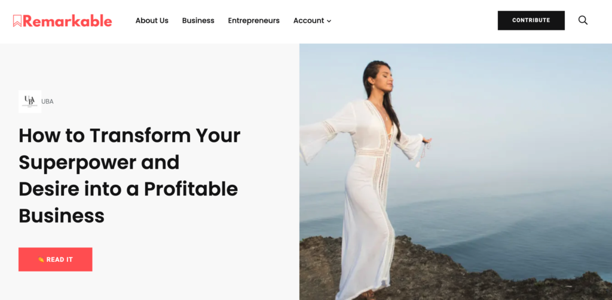Click the black Contribute button
This screenshot has height=300, width=612.
(531, 20)
